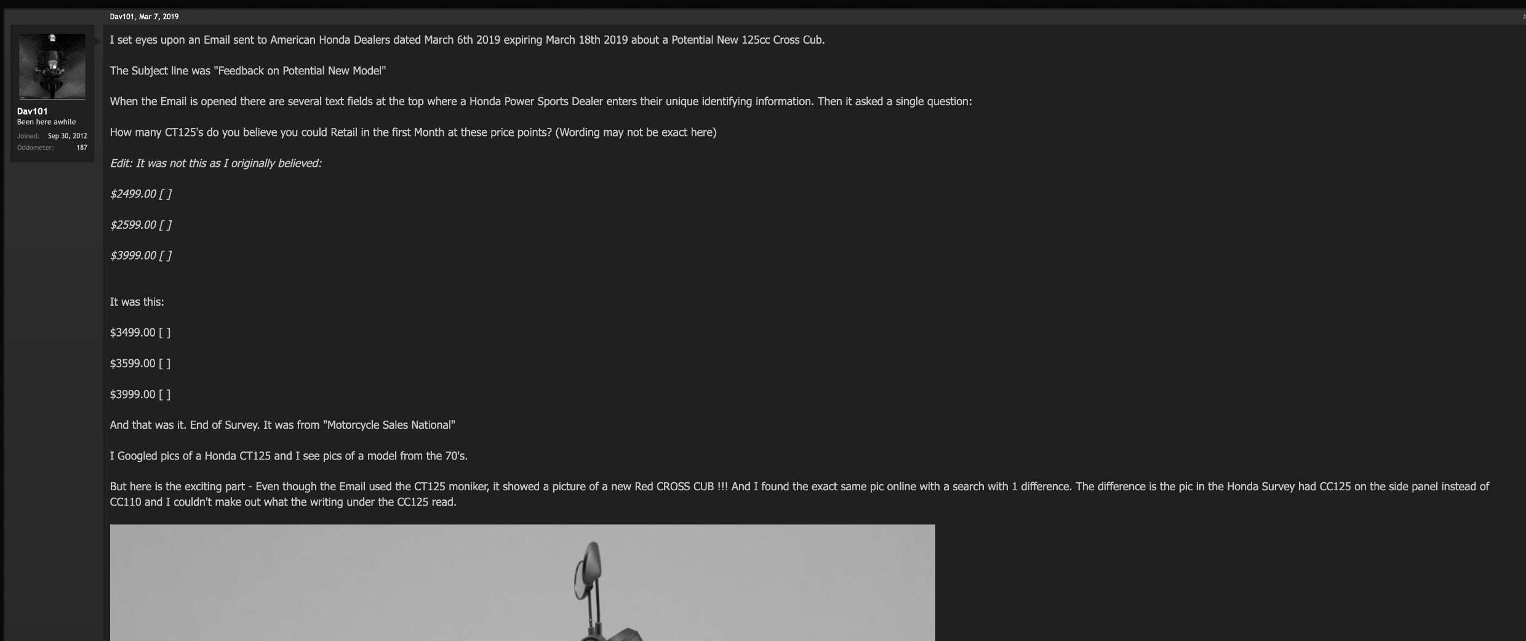The width and height of the screenshot is (1526, 641).
Task: Click the Oddometer count 187
Action: click(x=82, y=148)
